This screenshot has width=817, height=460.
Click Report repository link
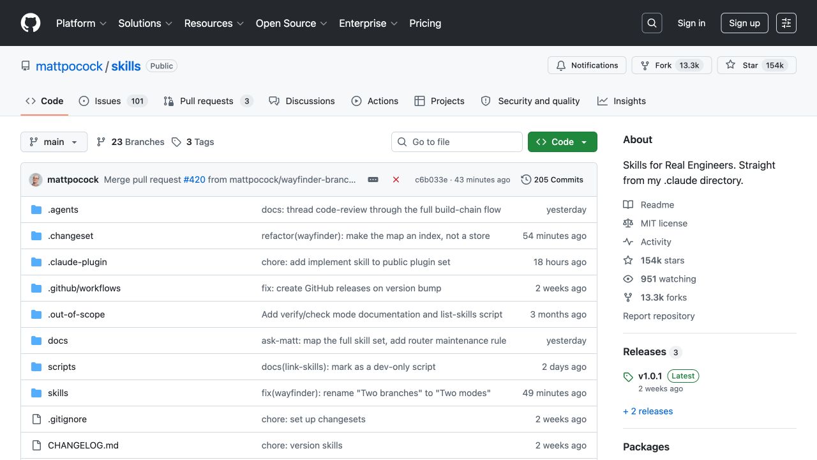(659, 316)
